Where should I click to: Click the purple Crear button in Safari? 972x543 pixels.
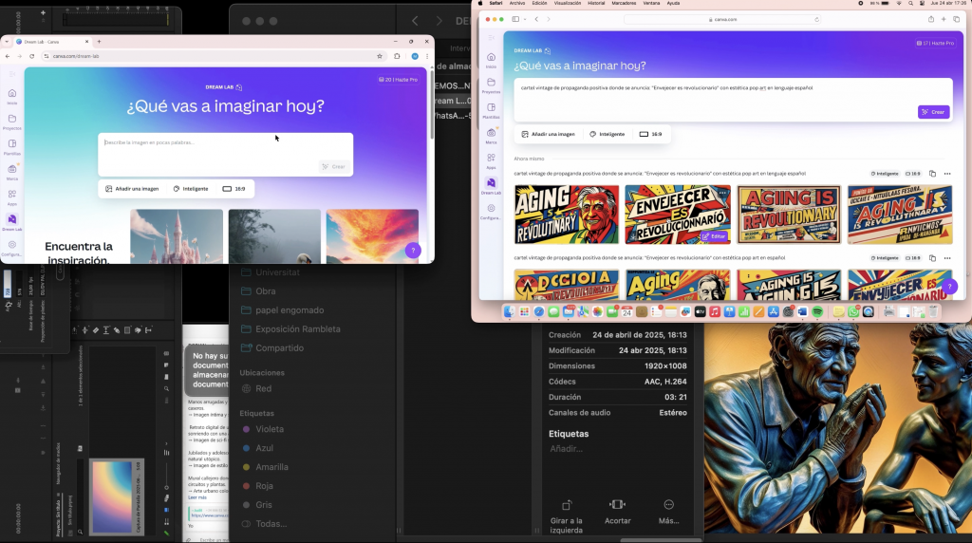(933, 112)
